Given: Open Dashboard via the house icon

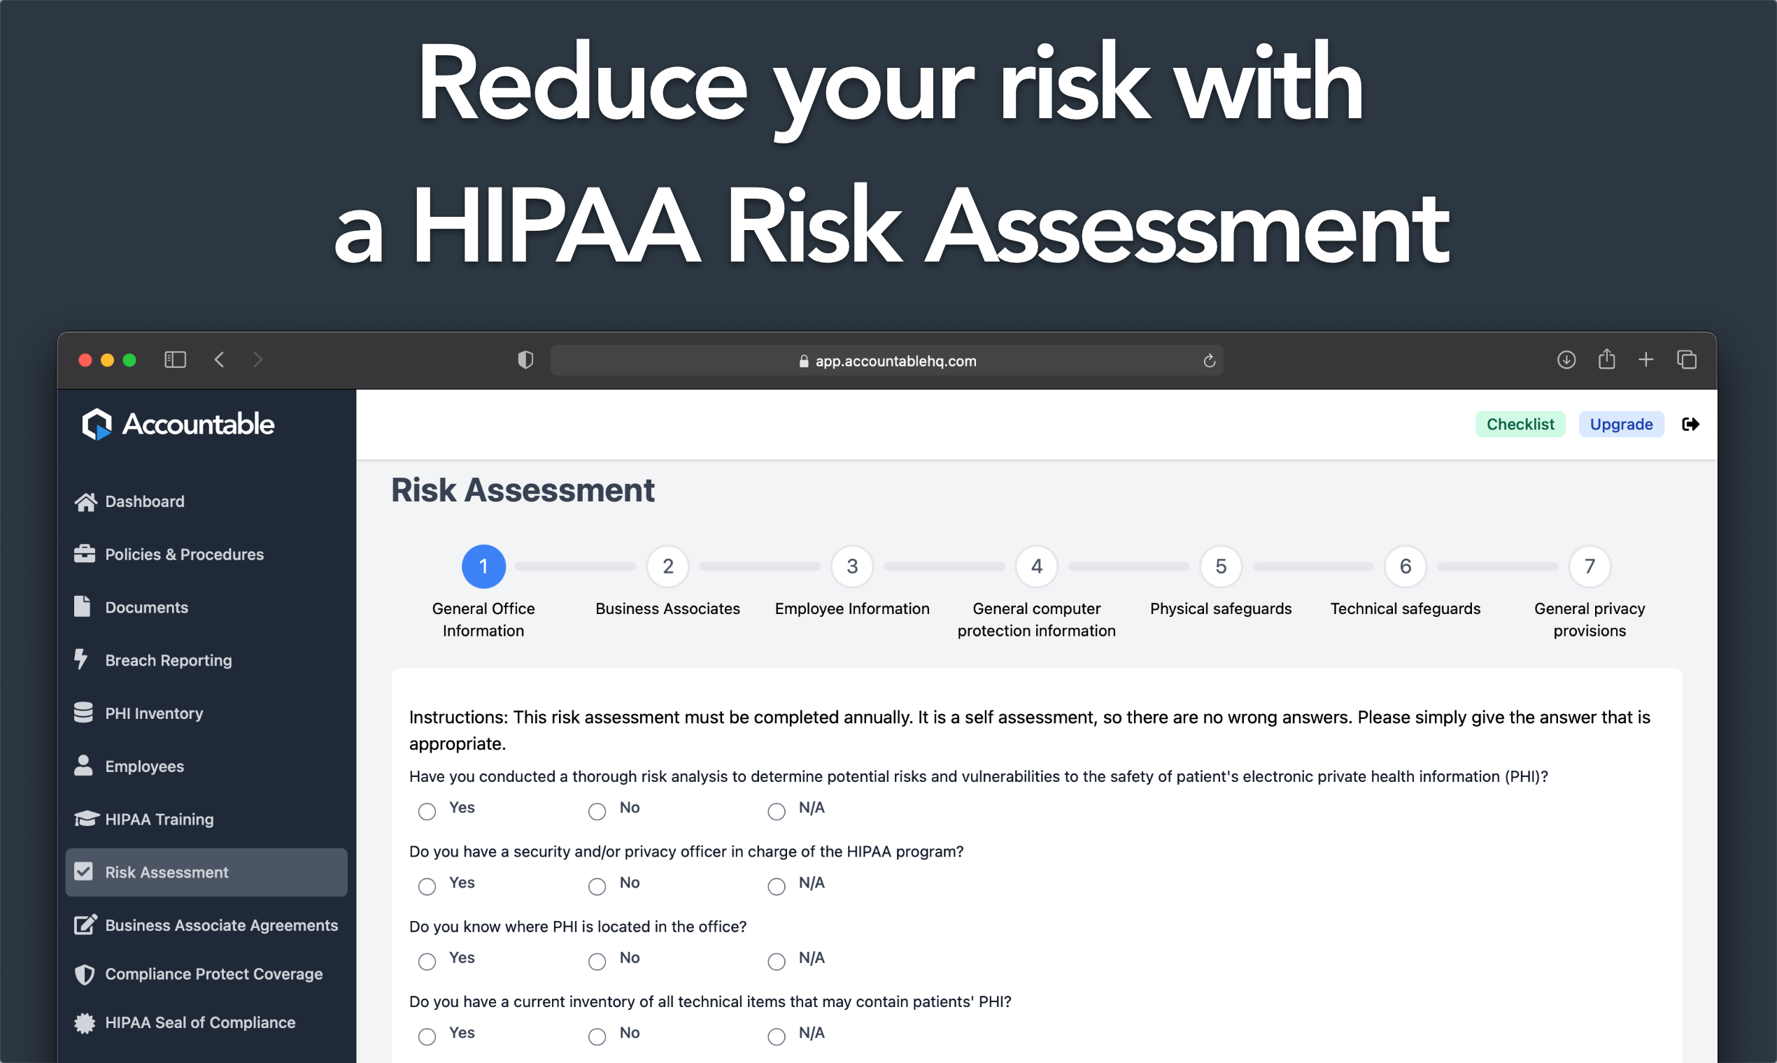Looking at the screenshot, I should pos(85,502).
